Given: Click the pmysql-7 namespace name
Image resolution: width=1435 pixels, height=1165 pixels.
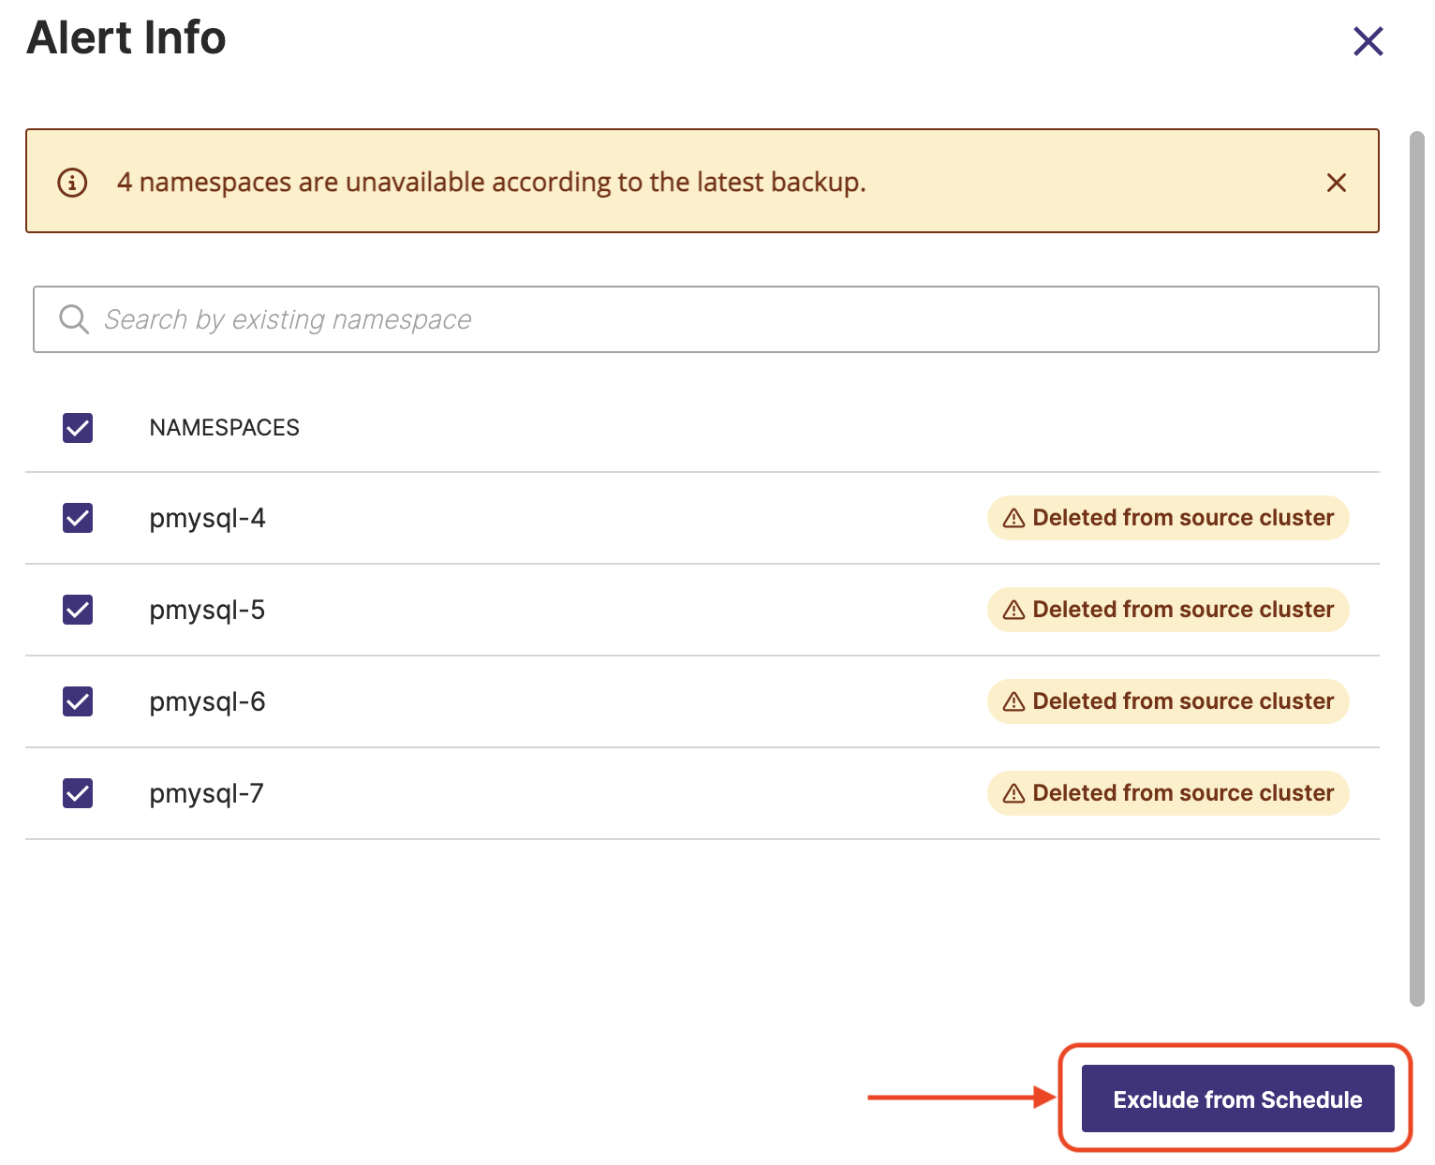Looking at the screenshot, I should (x=206, y=793).
